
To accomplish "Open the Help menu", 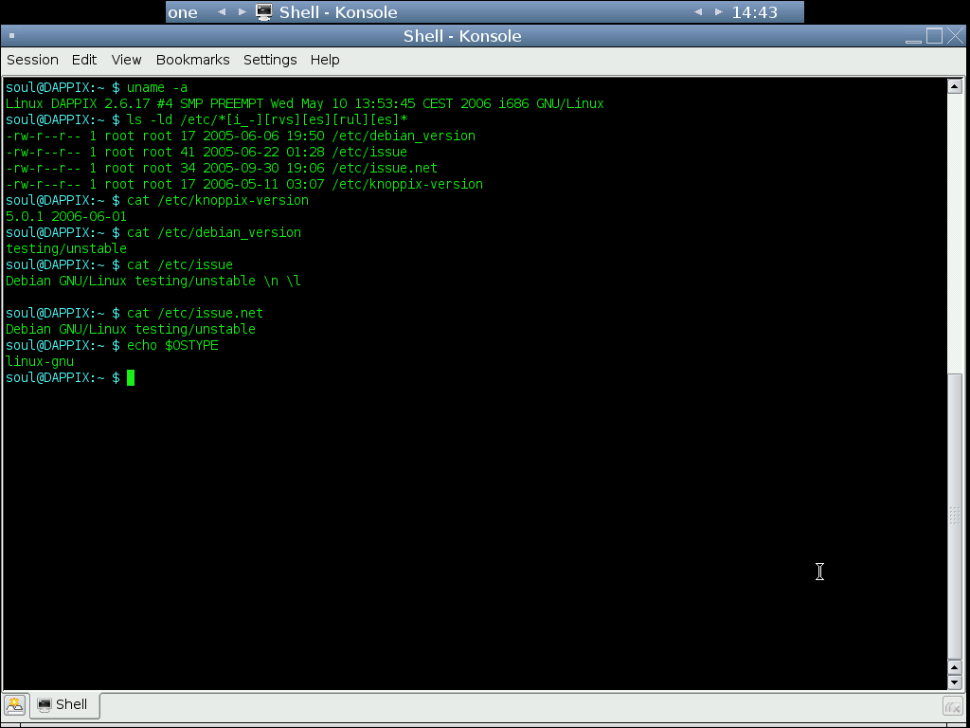I will [x=325, y=60].
